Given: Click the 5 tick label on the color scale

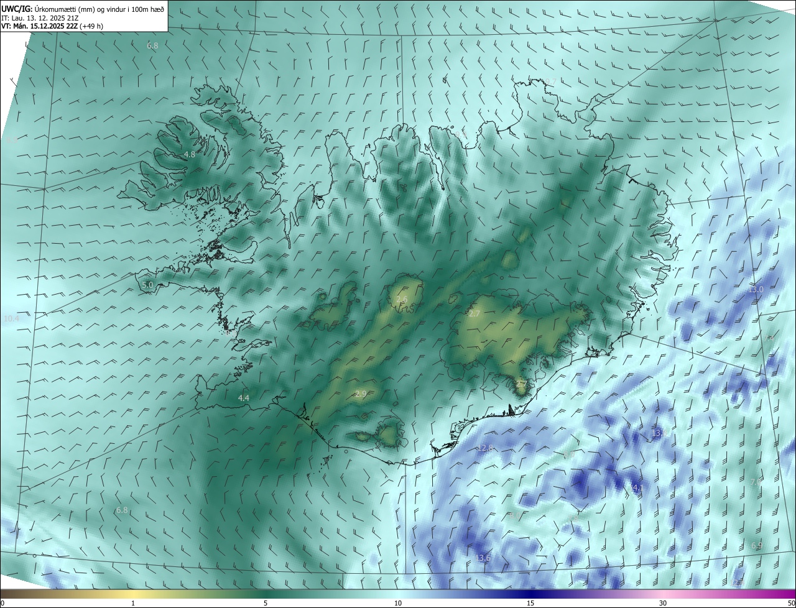Looking at the screenshot, I should click(266, 603).
